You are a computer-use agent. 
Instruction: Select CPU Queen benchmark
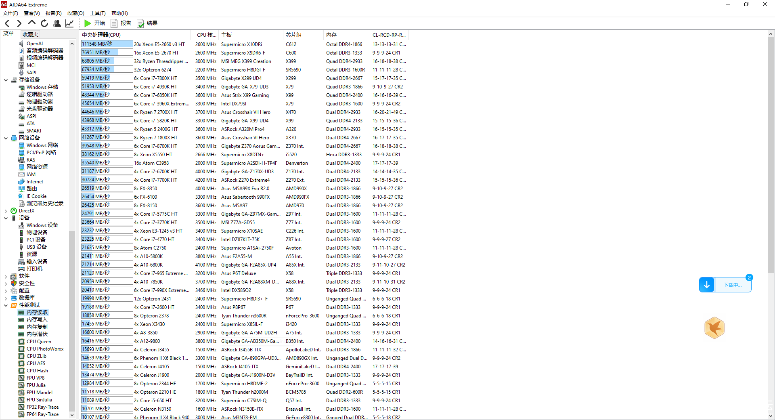(x=39, y=342)
